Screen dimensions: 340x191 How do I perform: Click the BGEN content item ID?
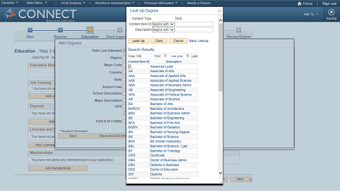(133, 127)
